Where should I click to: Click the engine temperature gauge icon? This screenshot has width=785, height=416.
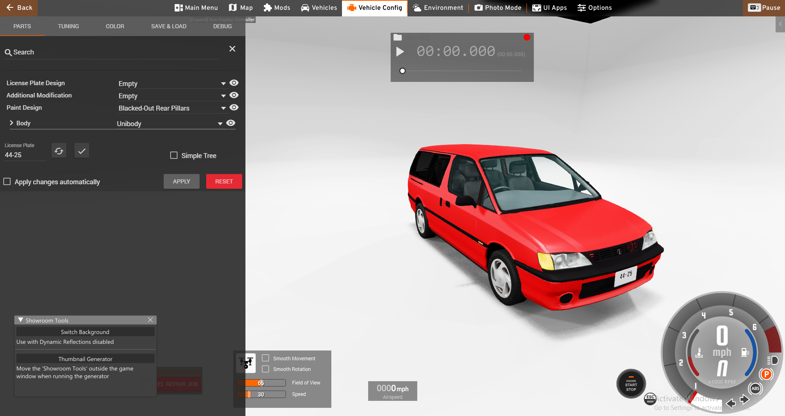pyautogui.click(x=699, y=352)
